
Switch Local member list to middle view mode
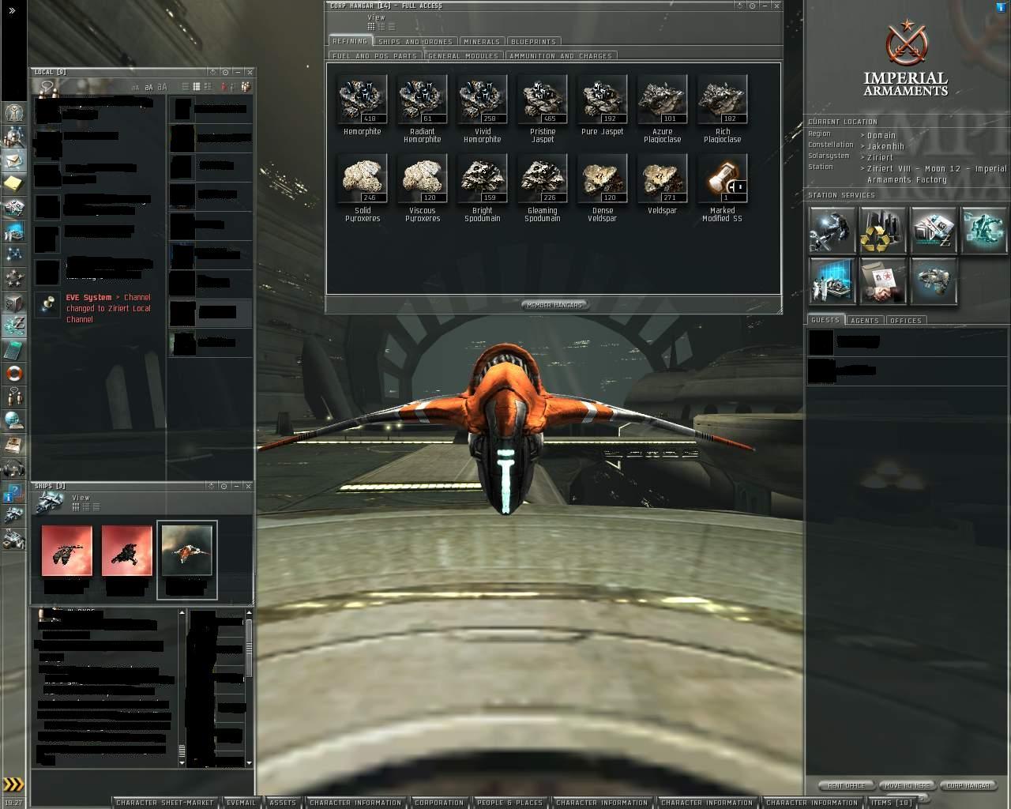click(x=196, y=87)
